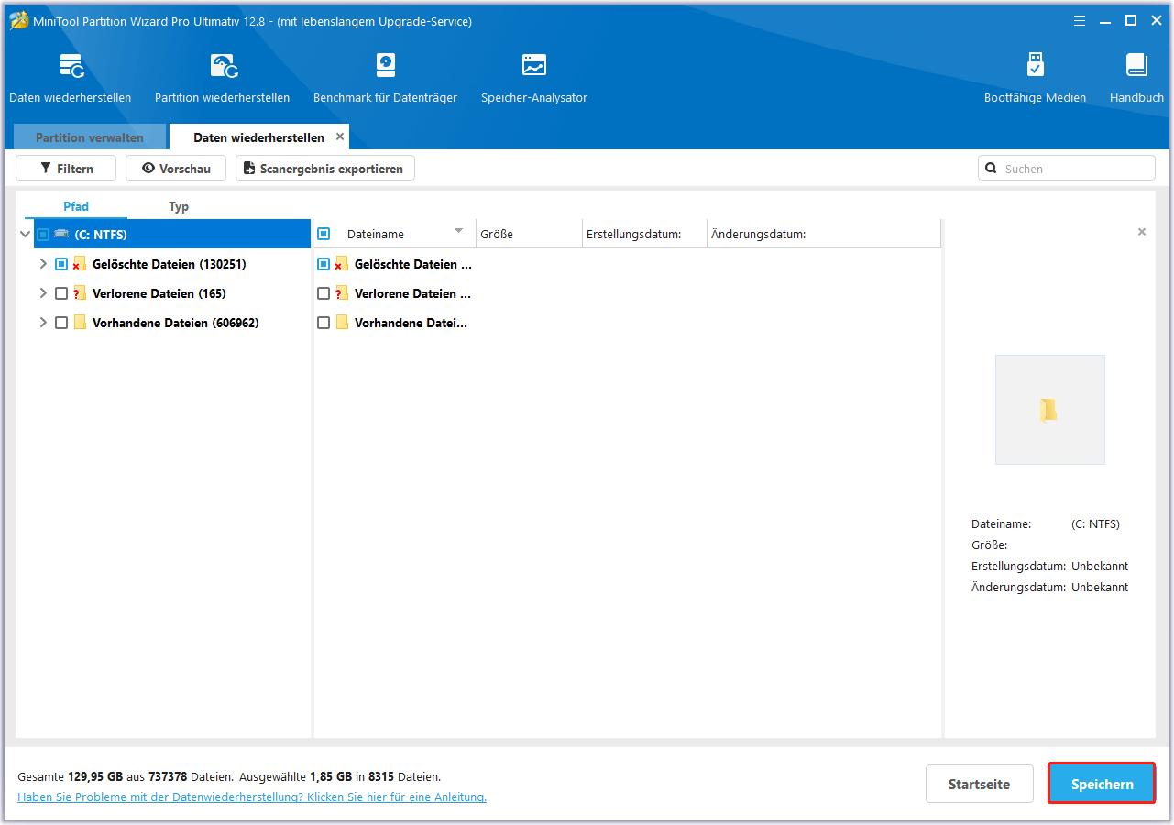The height and width of the screenshot is (825, 1174).
Task: Select Vorhandene Dateien (606962) label in tree
Action: coord(176,323)
